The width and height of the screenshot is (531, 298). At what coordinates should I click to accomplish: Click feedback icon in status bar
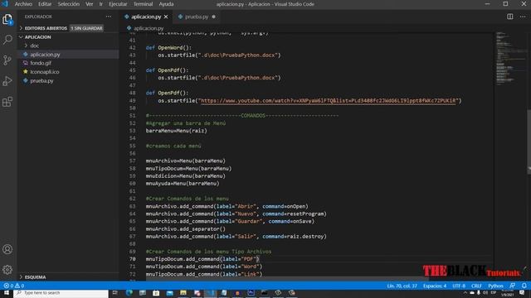513,286
